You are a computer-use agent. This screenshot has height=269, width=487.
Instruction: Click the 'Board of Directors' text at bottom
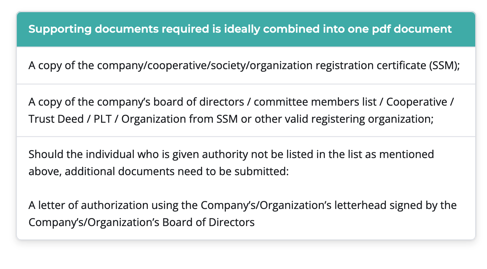(x=209, y=222)
